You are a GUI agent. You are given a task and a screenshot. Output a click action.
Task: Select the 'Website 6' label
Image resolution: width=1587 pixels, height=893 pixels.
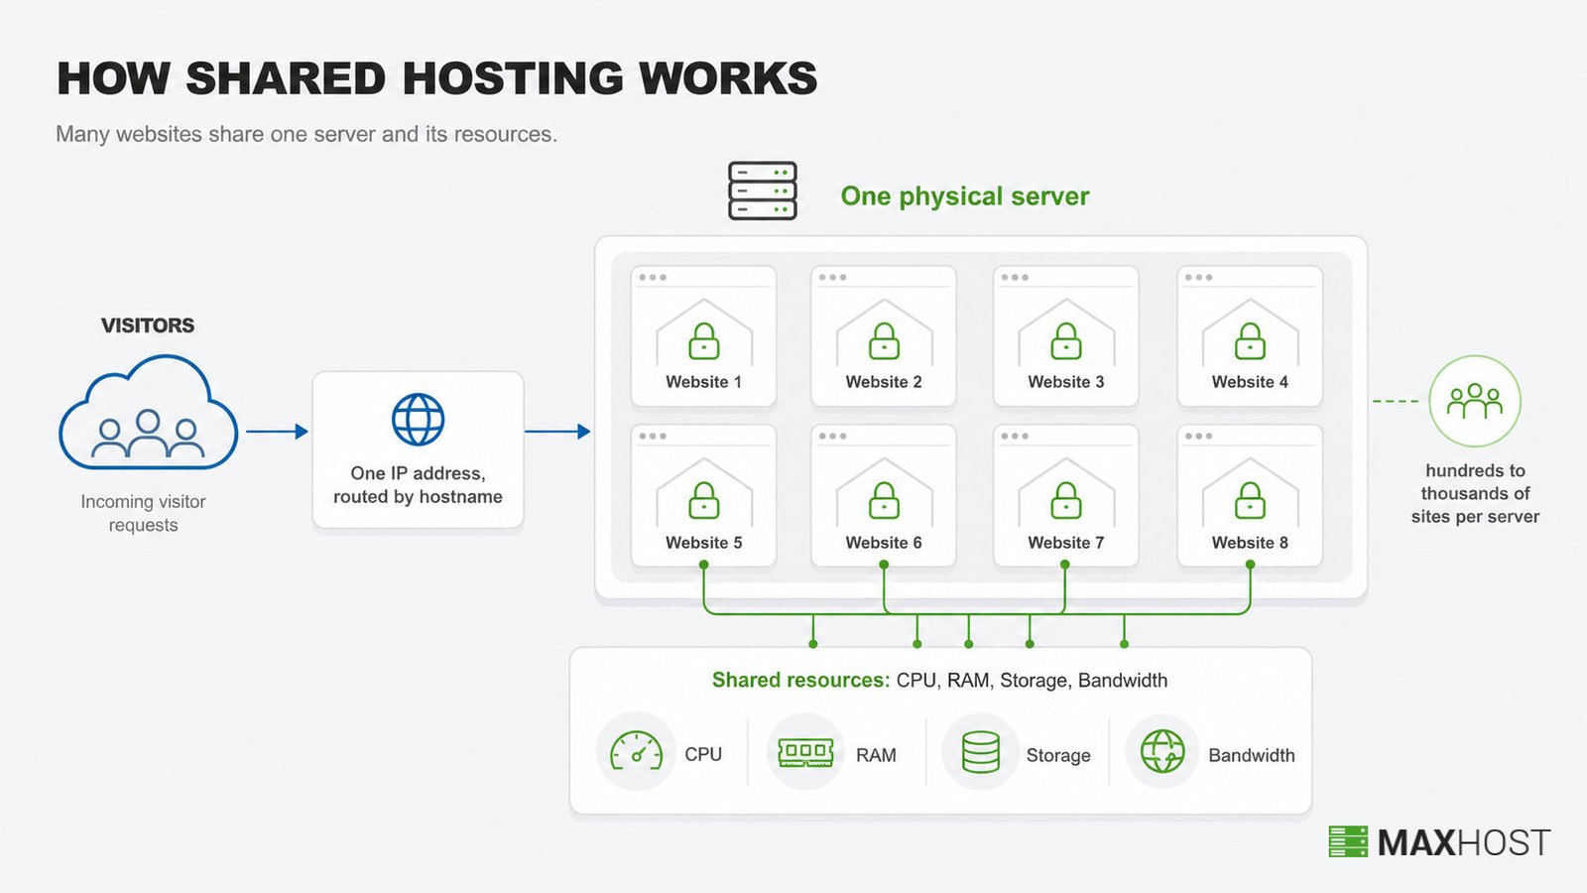click(884, 543)
